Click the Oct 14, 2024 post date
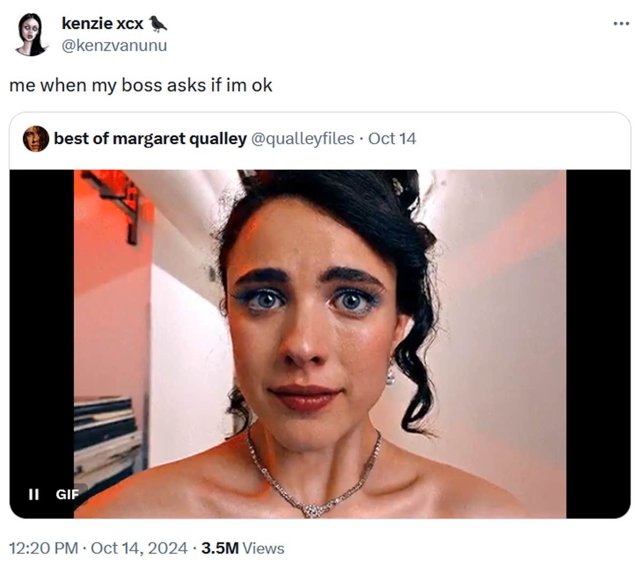The width and height of the screenshot is (642, 566). click(139, 548)
